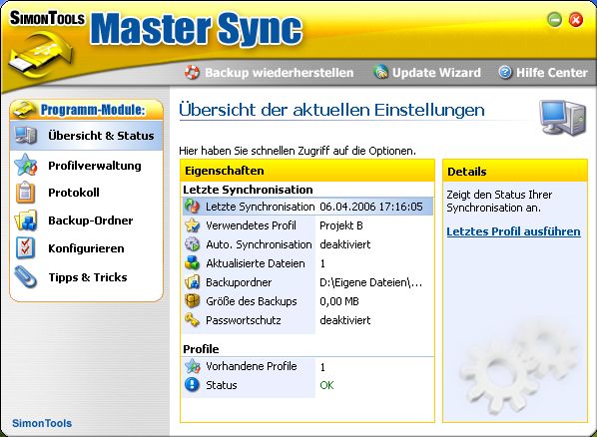Image resolution: width=597 pixels, height=437 pixels.
Task: Launch the Update Wizard
Action: point(427,72)
